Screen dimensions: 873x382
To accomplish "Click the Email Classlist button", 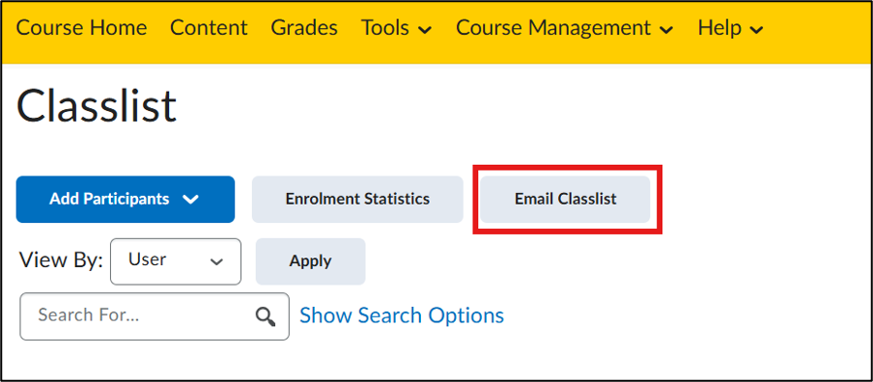I will click(x=565, y=199).
